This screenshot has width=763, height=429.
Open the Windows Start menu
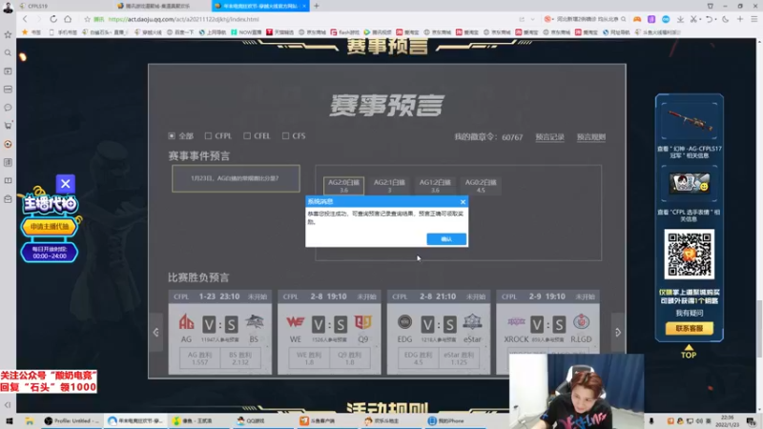[9, 420]
